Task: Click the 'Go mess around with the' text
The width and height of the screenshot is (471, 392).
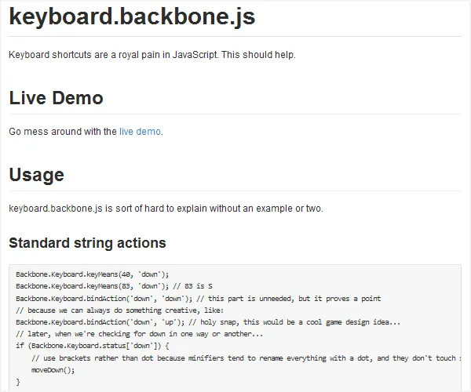Action: (x=63, y=132)
